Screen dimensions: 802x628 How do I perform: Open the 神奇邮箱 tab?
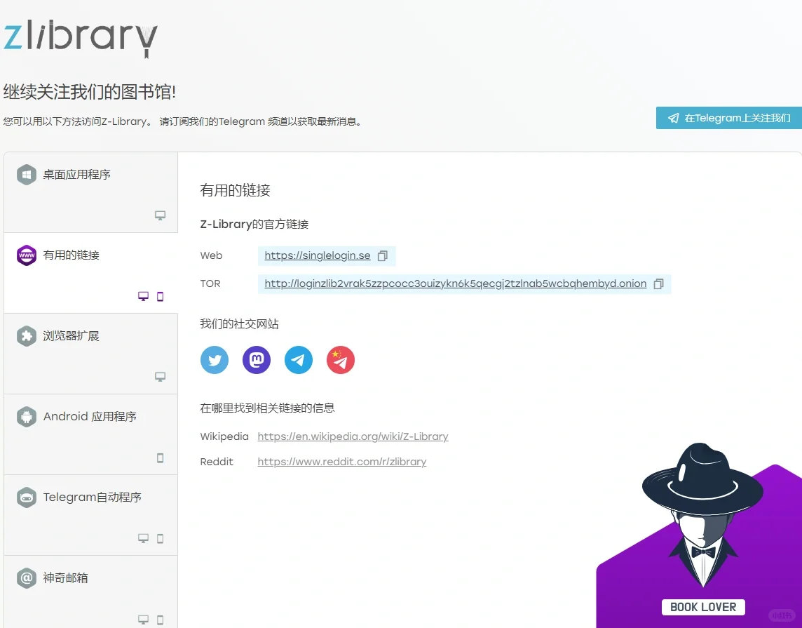click(x=90, y=592)
